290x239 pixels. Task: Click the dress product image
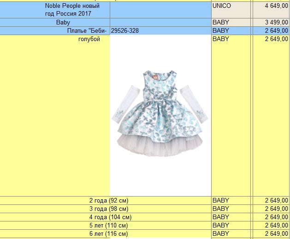tap(160, 114)
